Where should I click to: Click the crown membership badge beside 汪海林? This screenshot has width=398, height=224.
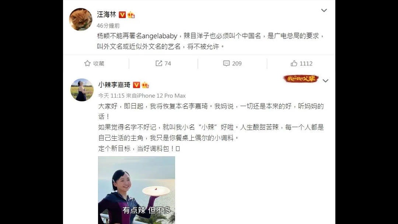click(131, 15)
